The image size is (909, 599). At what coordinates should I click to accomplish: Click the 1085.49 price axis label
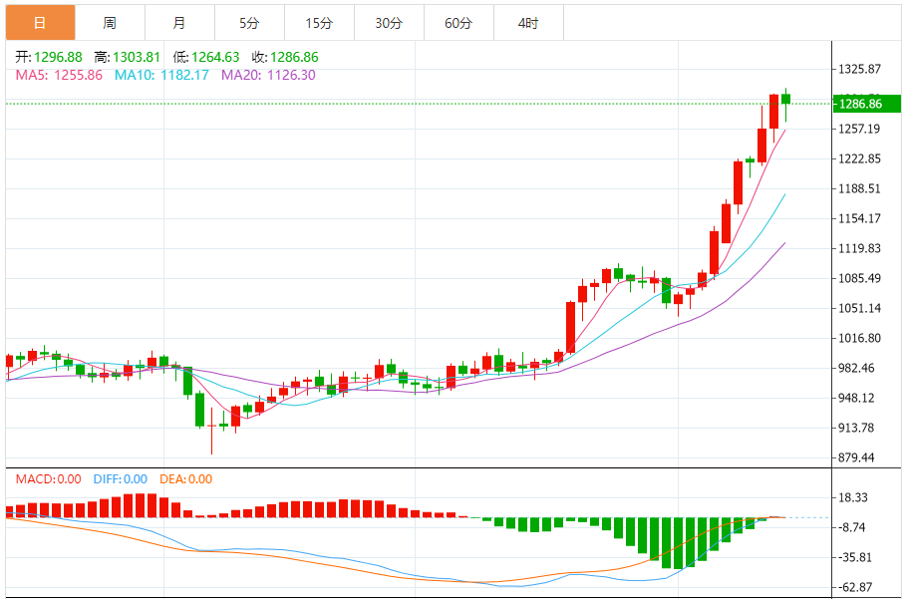click(860, 278)
